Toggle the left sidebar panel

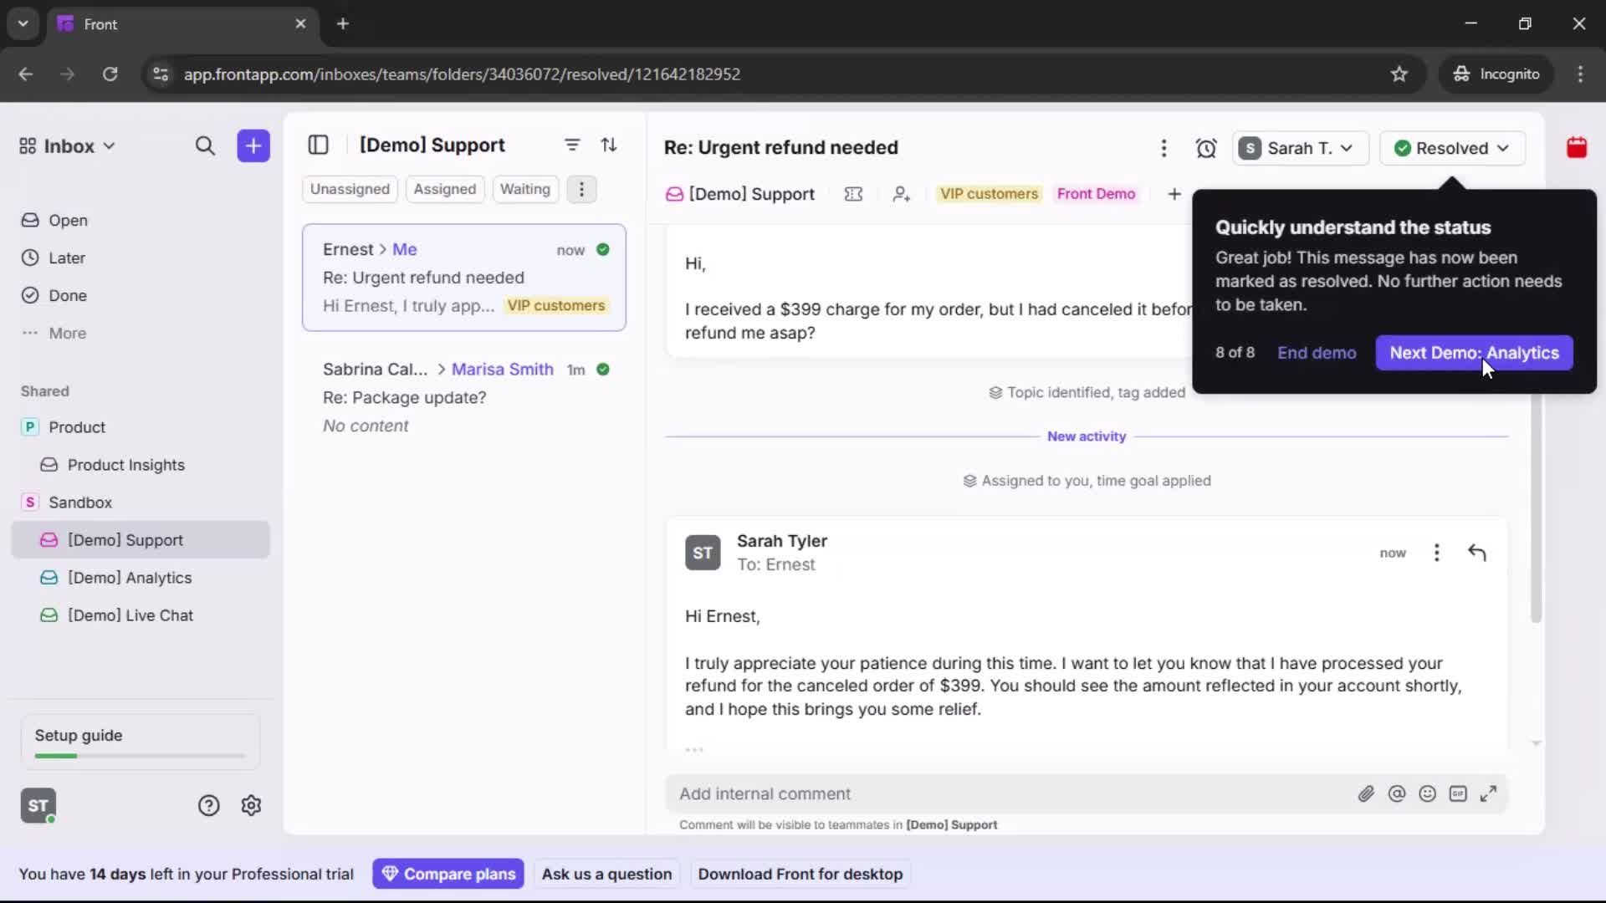(x=318, y=145)
